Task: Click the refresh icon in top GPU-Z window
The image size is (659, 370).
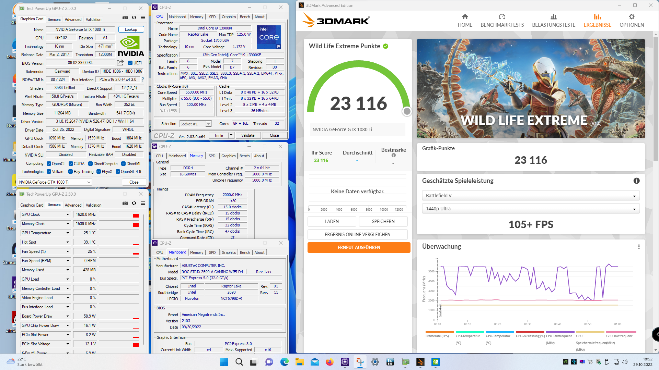Action: [x=134, y=17]
